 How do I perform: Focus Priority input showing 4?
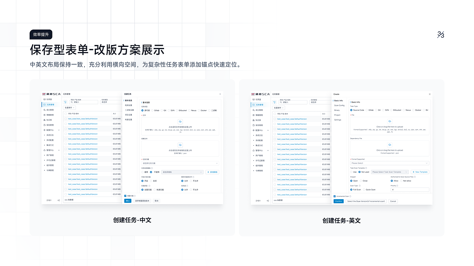coord(410,190)
